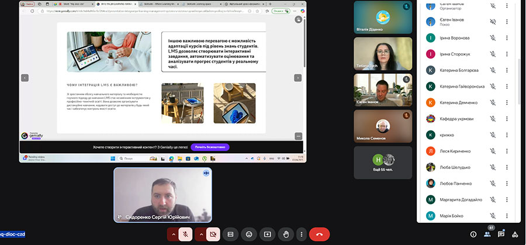Image resolution: width=526 pixels, height=245 pixels.
Task: Switch to 'Віртуальний урок' browser tab
Action: pos(245,4)
